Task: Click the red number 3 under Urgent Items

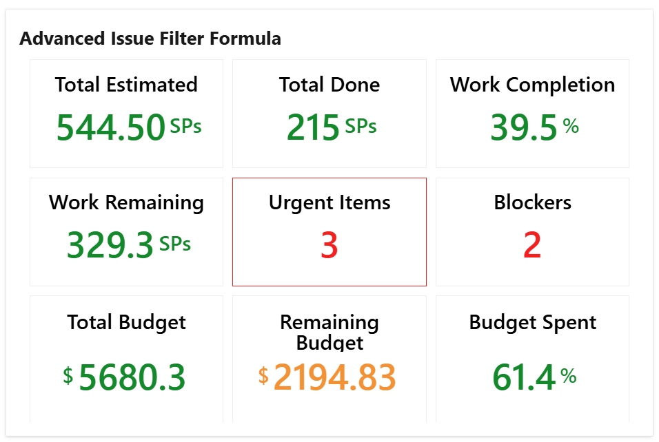Action: 329,245
